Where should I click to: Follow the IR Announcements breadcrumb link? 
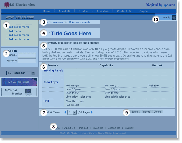(x=79, y=22)
